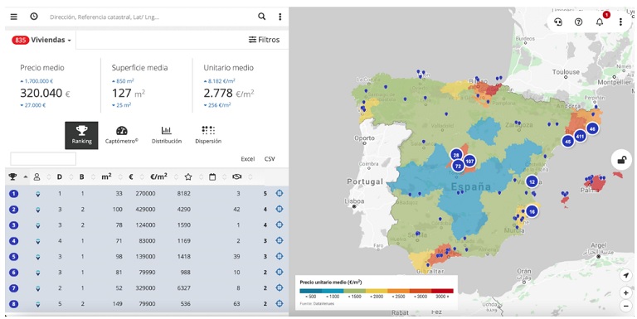Click the map location arrow button
The width and height of the screenshot is (637, 319).
pos(626,276)
